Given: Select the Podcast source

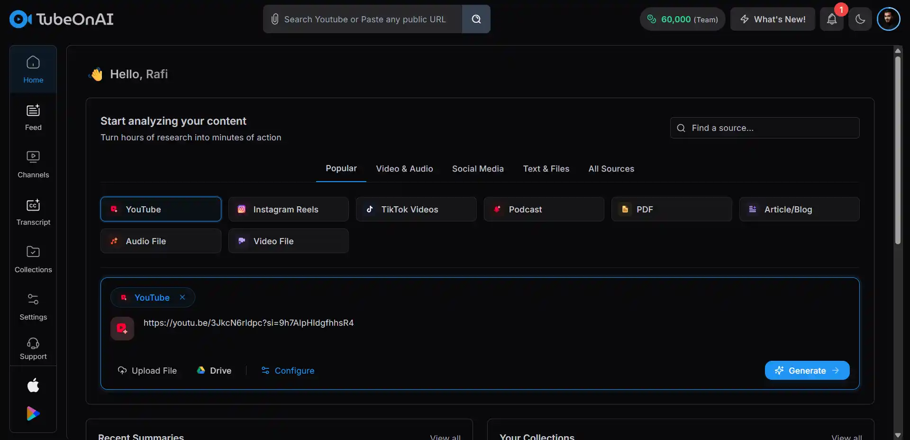Looking at the screenshot, I should pyautogui.click(x=544, y=209).
